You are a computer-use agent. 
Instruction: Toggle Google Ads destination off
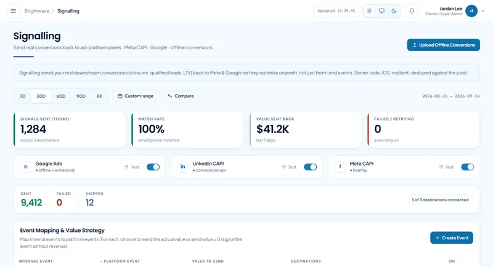153,167
